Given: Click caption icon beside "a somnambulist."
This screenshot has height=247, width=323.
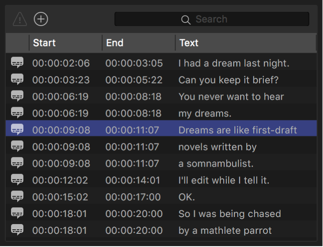Looking at the screenshot, I should (x=17, y=163).
